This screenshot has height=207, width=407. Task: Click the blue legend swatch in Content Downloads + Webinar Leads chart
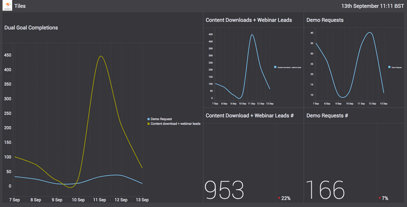coord(276,67)
